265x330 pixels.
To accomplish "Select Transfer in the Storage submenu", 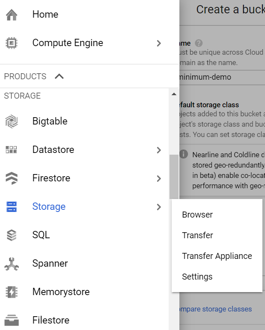I will coord(197,236).
